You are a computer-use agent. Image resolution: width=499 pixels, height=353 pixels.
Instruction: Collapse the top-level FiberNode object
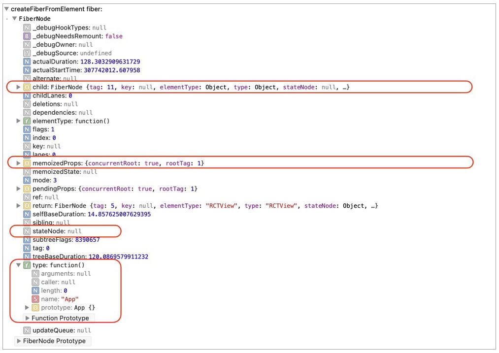point(15,19)
